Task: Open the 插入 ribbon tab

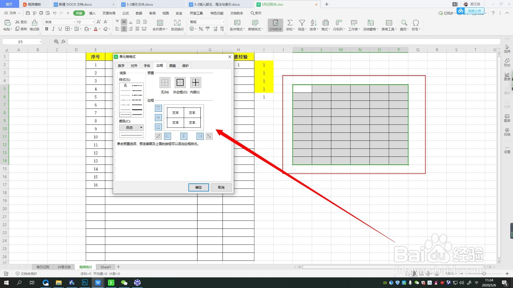Action: pos(92,13)
